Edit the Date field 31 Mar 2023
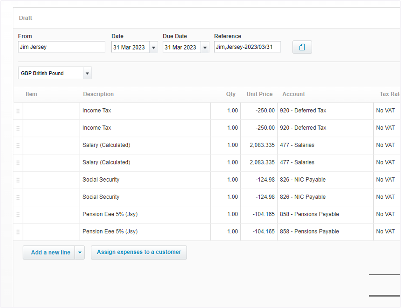The image size is (401, 308). pos(130,47)
